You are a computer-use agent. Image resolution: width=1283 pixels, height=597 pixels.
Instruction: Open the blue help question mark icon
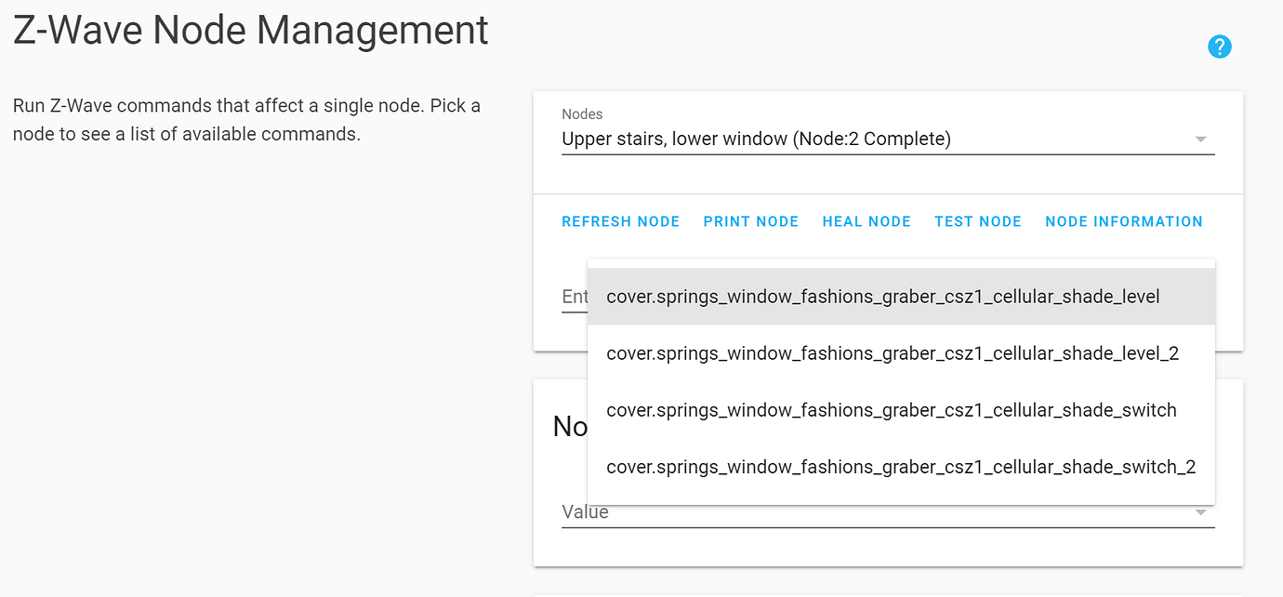click(x=1219, y=46)
